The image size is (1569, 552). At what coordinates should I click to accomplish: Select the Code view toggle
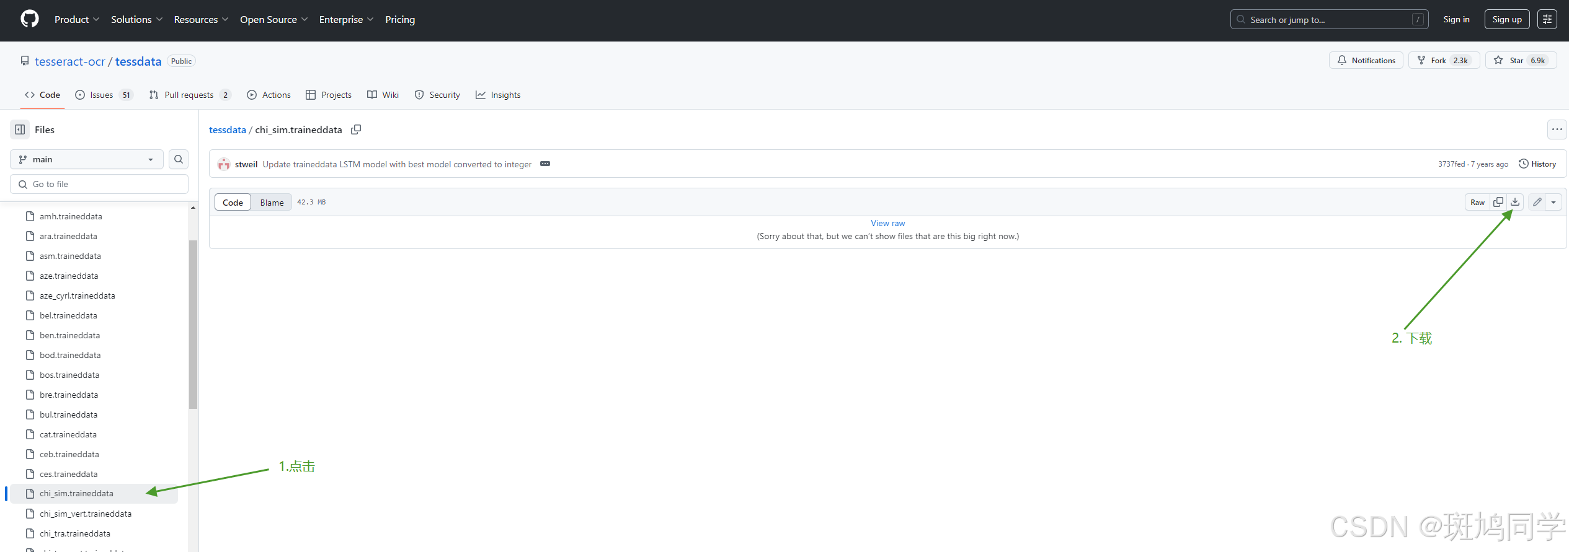pyautogui.click(x=233, y=202)
